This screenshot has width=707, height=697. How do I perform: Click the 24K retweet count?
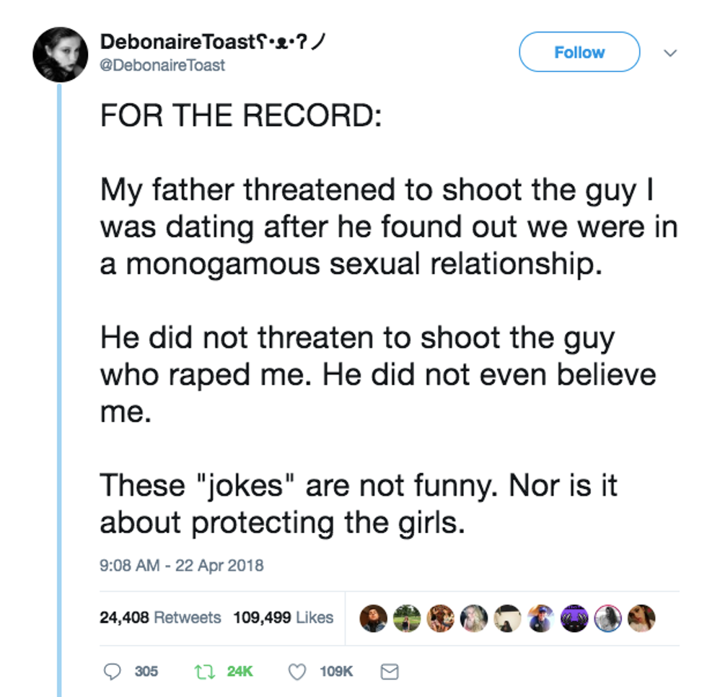(240, 672)
